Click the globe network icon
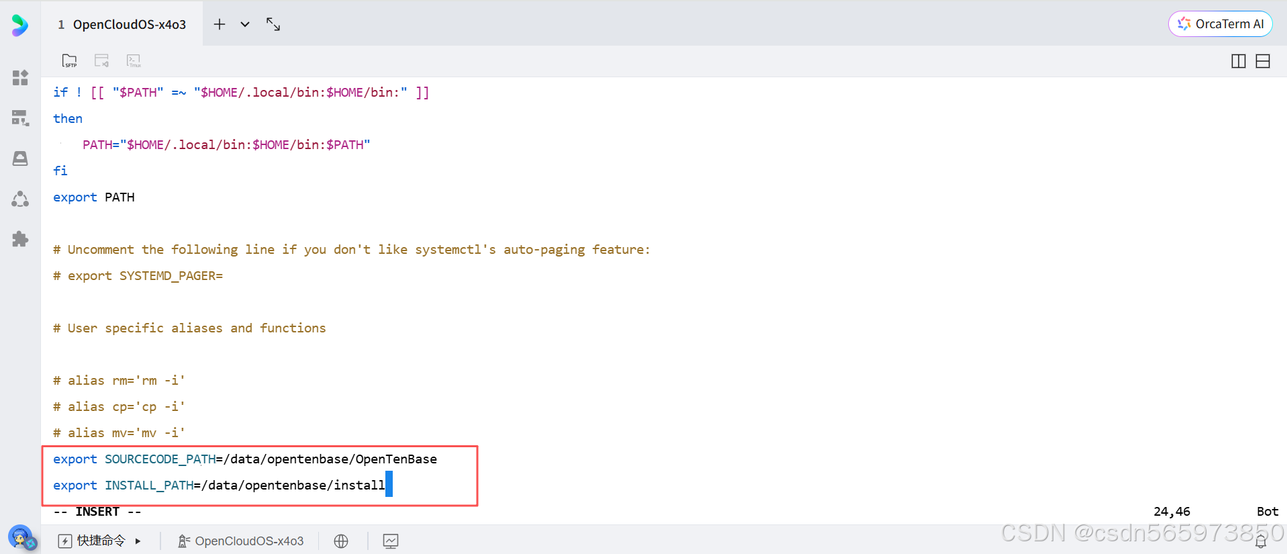This screenshot has height=554, width=1287. click(341, 541)
